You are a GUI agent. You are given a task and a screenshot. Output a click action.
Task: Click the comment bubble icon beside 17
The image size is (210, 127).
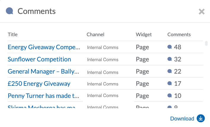coord(169,83)
